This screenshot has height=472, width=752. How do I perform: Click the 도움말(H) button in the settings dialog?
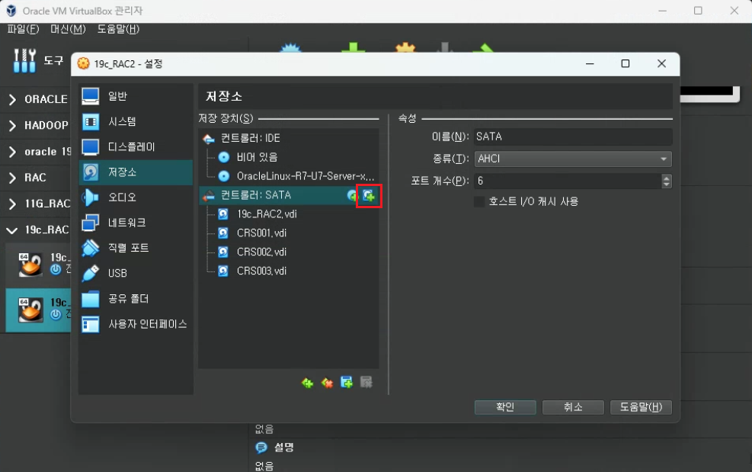(x=641, y=407)
